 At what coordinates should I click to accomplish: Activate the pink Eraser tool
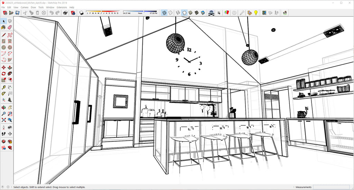10,27
